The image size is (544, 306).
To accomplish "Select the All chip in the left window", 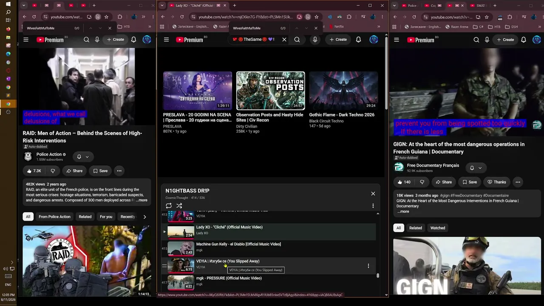I will point(28,217).
